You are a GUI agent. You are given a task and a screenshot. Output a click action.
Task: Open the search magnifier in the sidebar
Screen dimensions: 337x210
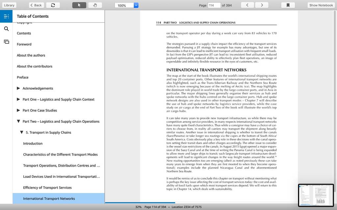7,29
